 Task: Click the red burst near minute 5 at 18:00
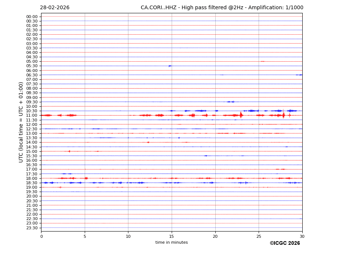click(86, 178)
